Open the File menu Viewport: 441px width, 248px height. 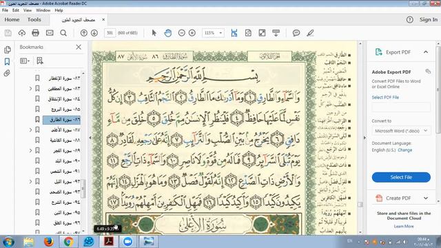point(5,10)
